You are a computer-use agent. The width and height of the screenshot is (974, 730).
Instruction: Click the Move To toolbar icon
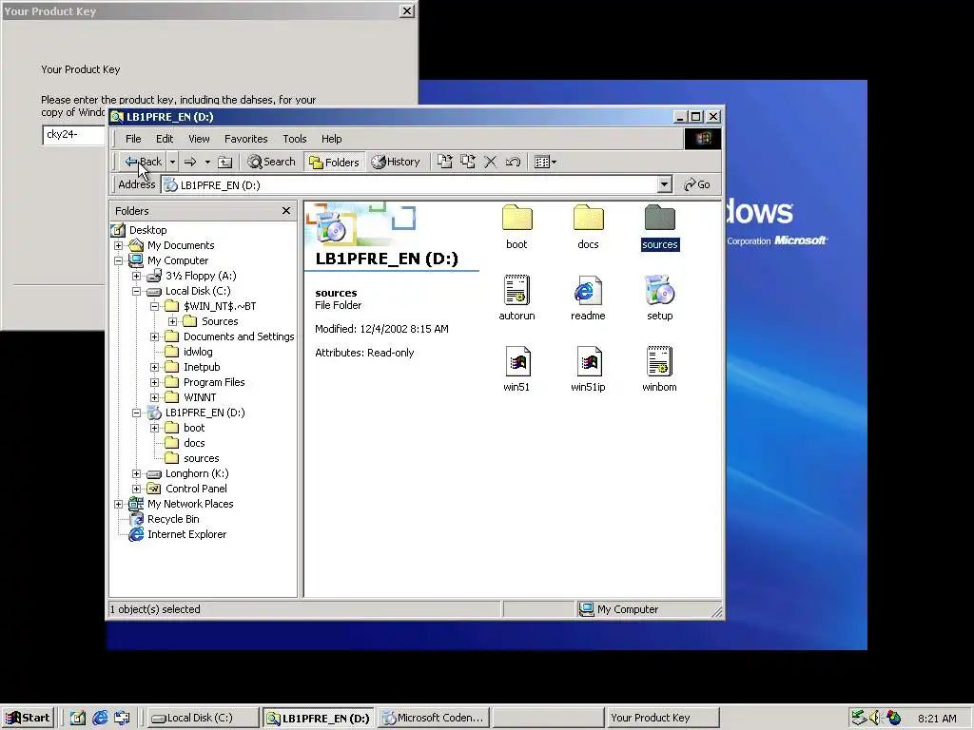(445, 162)
